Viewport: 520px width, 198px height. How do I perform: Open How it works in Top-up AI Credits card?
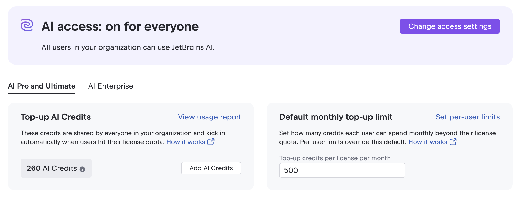click(186, 142)
